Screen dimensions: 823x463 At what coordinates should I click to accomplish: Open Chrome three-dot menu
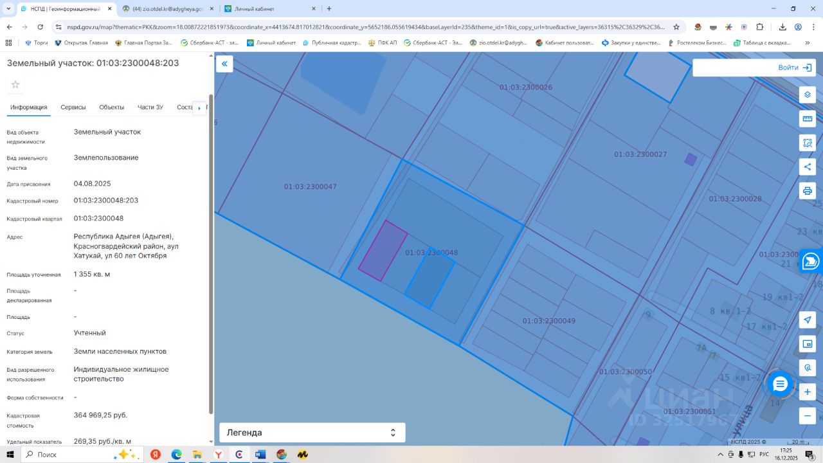[x=813, y=27]
